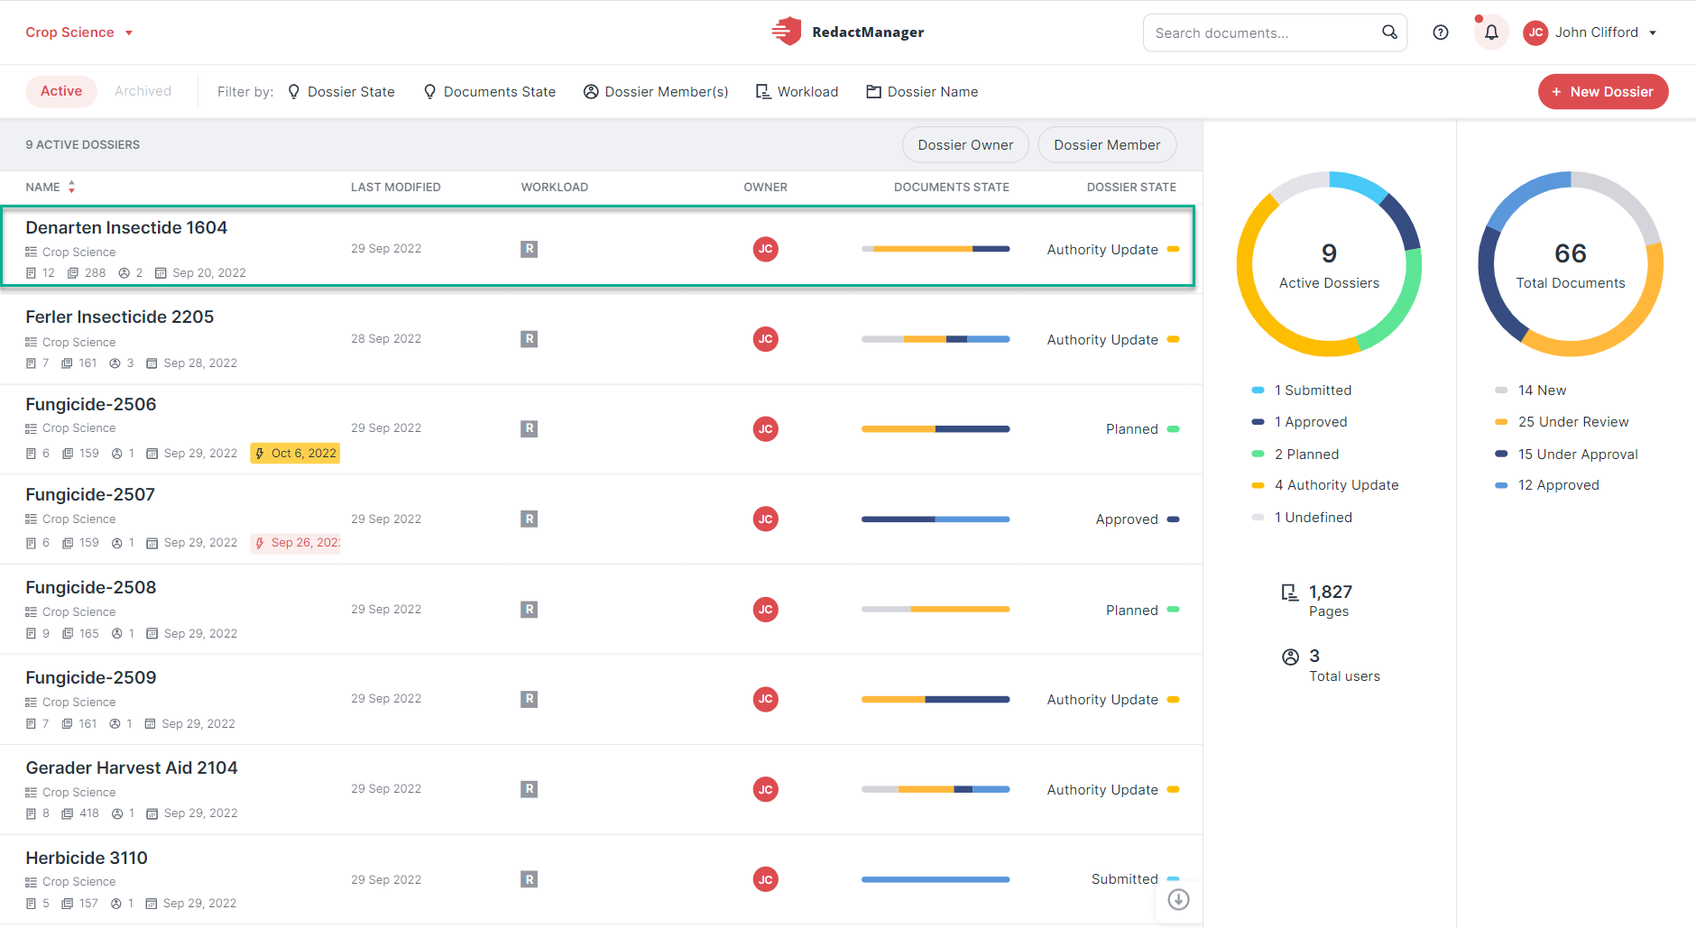Click workload R badge in Denarten Insectide row
Screen dimensions: 1696x928
pyautogui.click(x=530, y=249)
